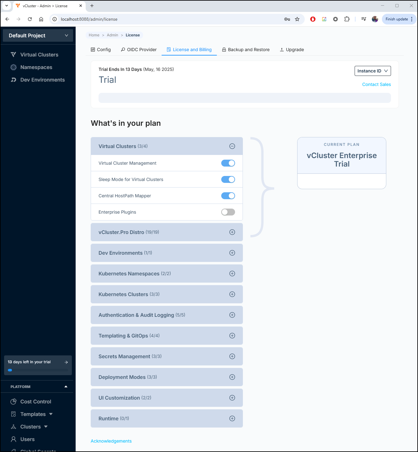Open Virtual Clusters in sidebar
Screen dimensions: 418x452
(39, 55)
